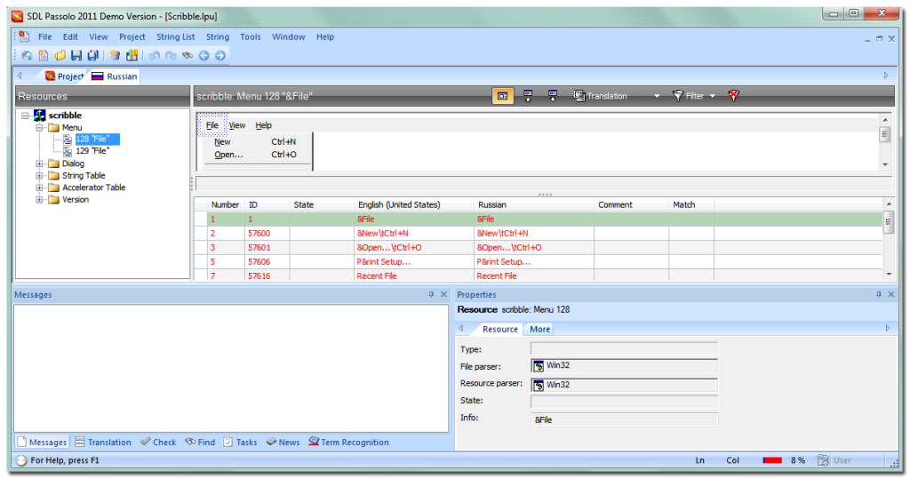Image resolution: width=910 pixels, height=479 pixels.
Task: Click the Info field containing &File
Action: [624, 419]
